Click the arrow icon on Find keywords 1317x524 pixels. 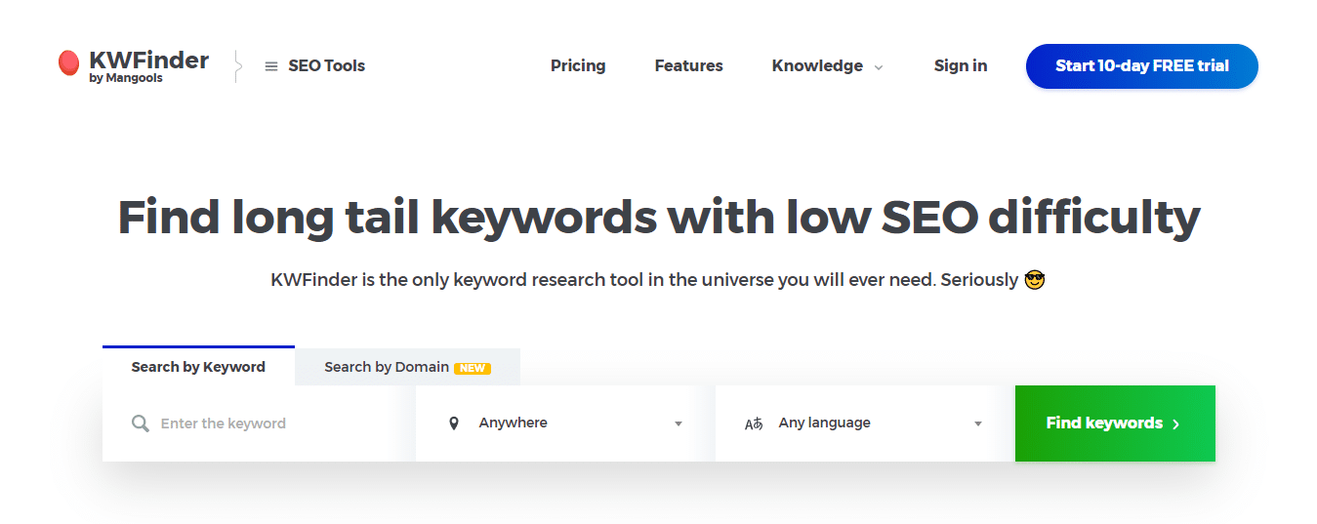point(1176,423)
